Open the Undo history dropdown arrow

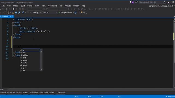click(x=25, y=13)
